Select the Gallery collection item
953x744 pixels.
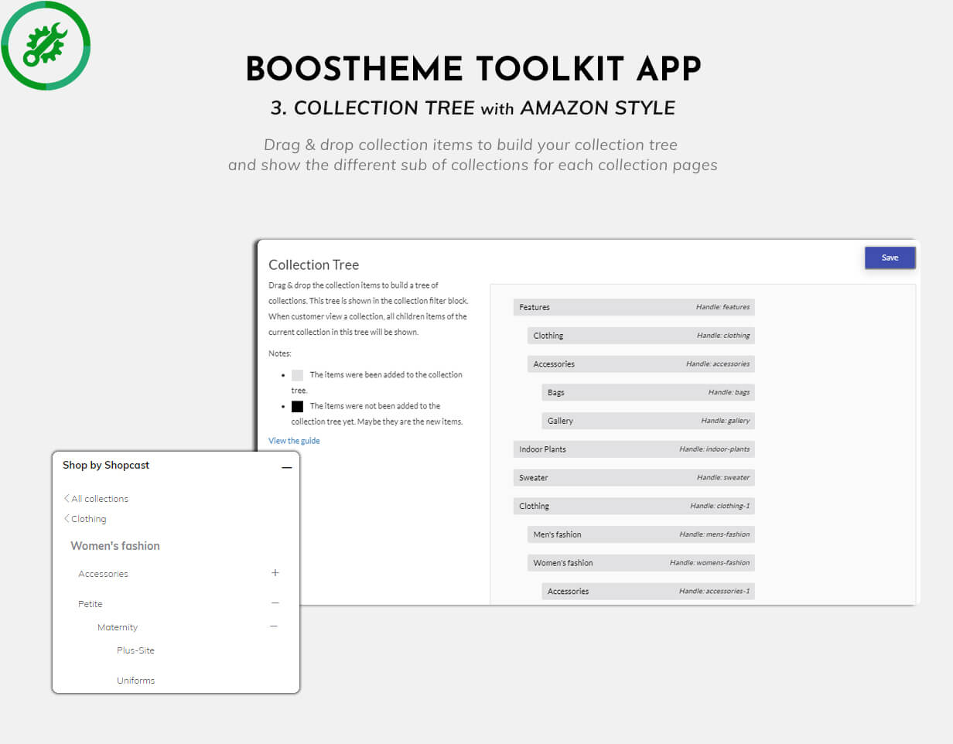(x=648, y=421)
